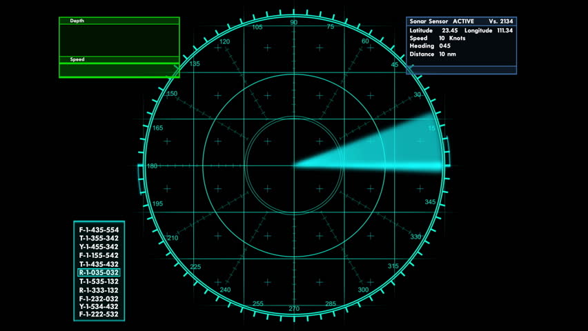Image resolution: width=588 pixels, height=331 pixels.
Task: Click the Heading 045 readout
Action: coord(430,46)
